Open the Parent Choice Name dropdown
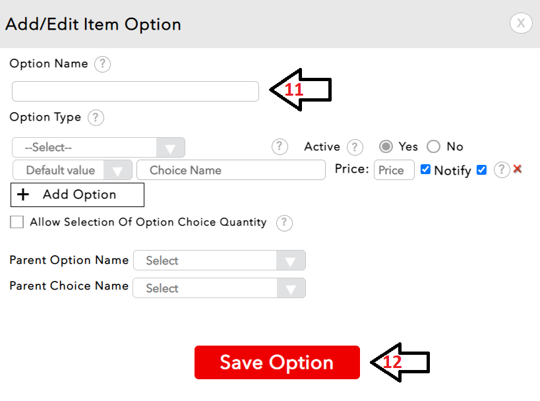Viewport: 540px width, 401px height. [x=219, y=288]
